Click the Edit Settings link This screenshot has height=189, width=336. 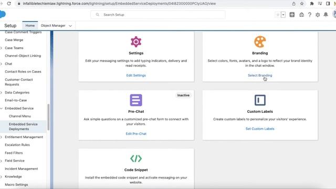click(136, 76)
